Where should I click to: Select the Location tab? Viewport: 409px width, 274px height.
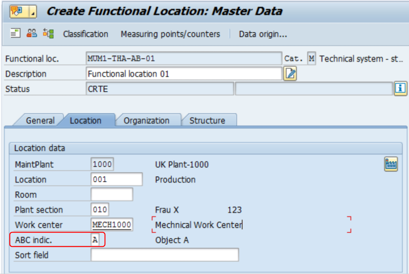[85, 121]
